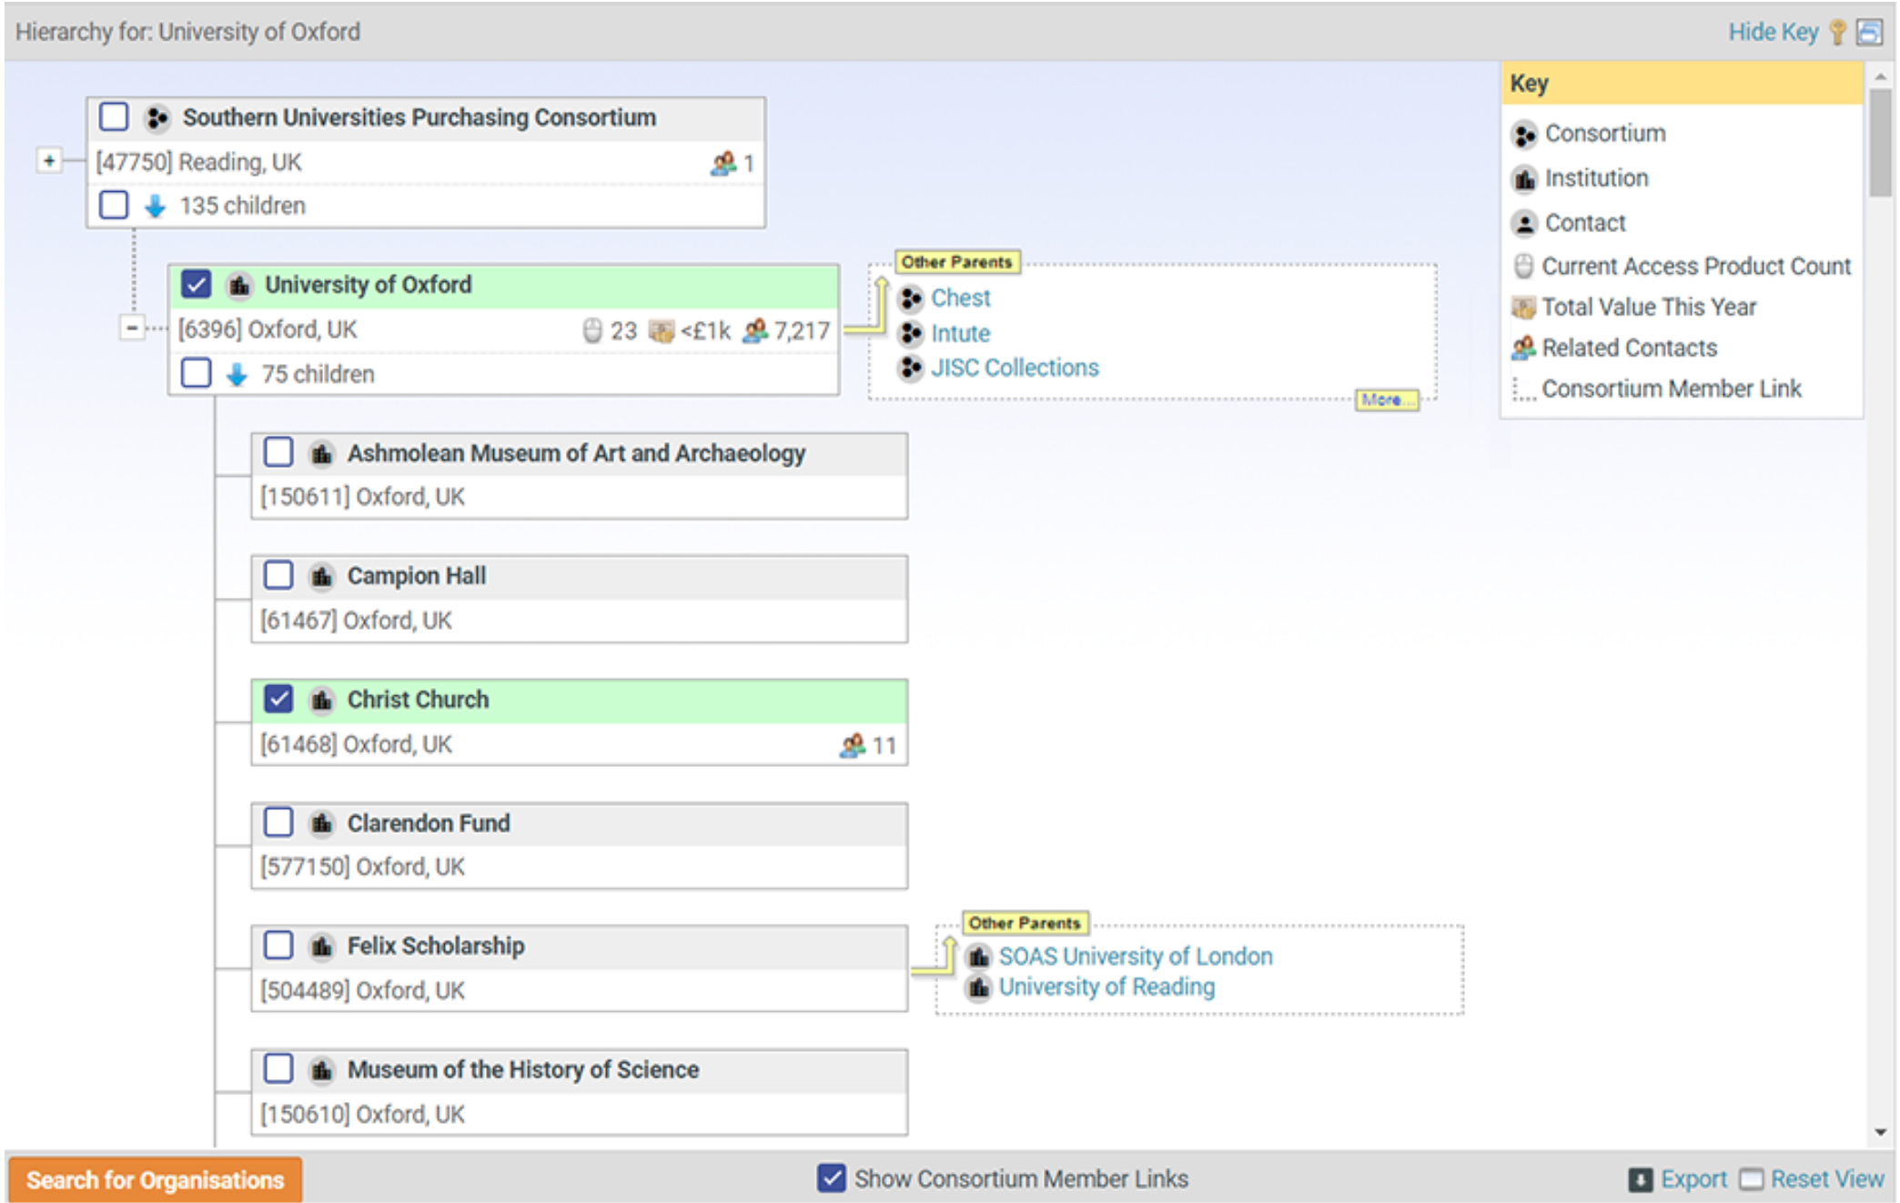This screenshot has height=1203, width=1900.
Task: Click the Search for Organisations button
Action: [x=155, y=1179]
